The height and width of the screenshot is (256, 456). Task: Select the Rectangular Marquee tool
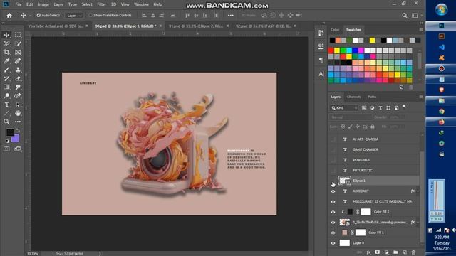pyautogui.click(x=18, y=35)
